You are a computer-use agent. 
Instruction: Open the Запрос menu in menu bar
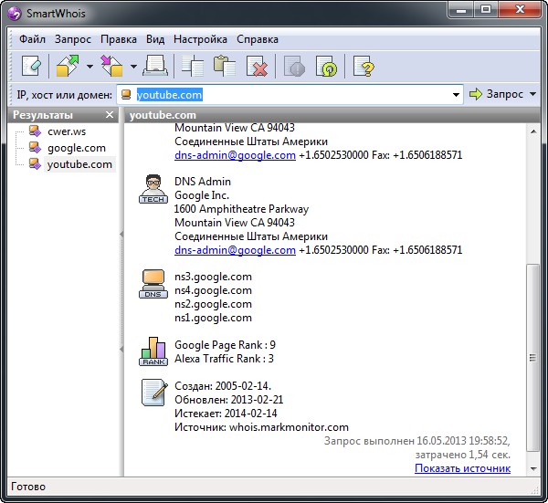[73, 39]
